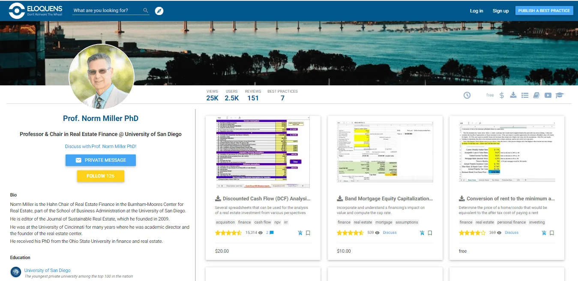Click the Log in menu item
The image size is (578, 281).
476,11
